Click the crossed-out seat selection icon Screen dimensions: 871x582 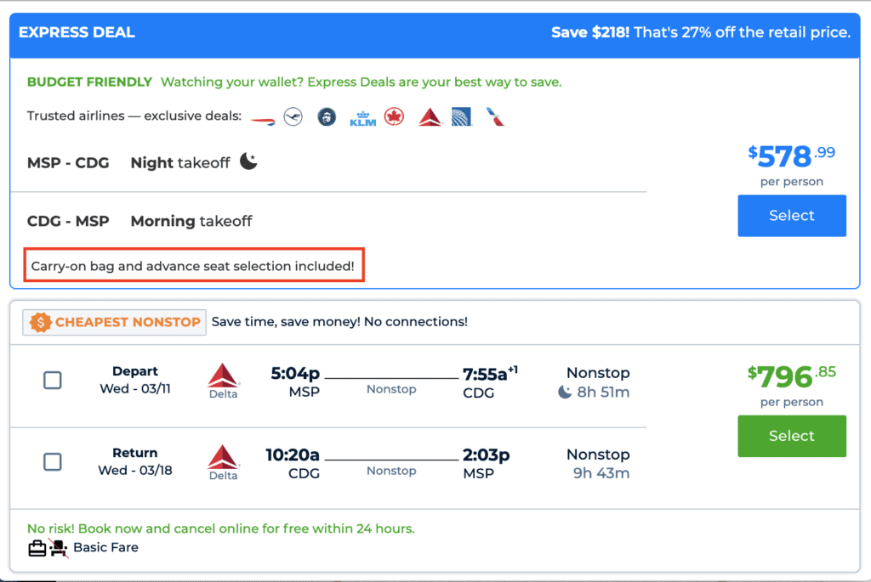click(58, 548)
